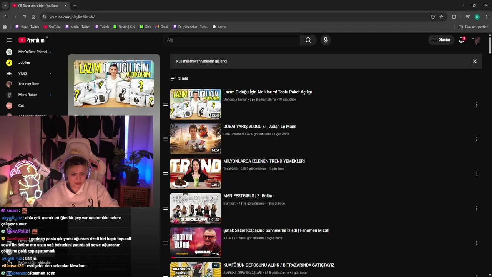492x277 pixels.
Task: Open 'MİLYONLARCA İZLENEN TREND YEMEKLER!' title
Action: click(264, 161)
